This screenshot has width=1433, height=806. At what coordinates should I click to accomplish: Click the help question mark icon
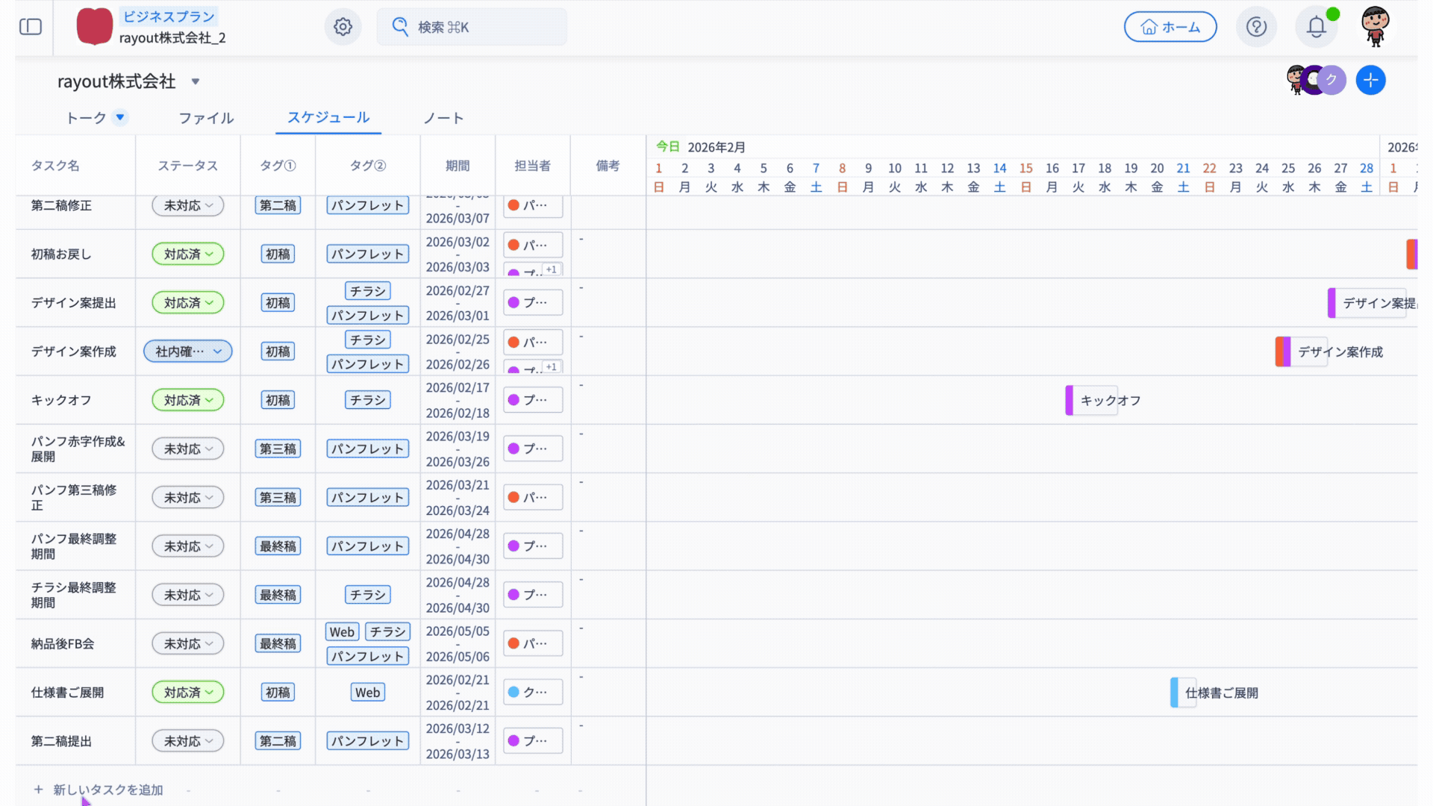point(1256,27)
